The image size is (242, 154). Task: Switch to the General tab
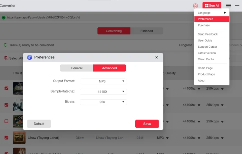point(77,68)
